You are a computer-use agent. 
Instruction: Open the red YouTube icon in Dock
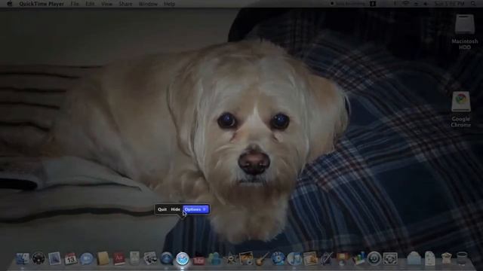[x=198, y=260]
